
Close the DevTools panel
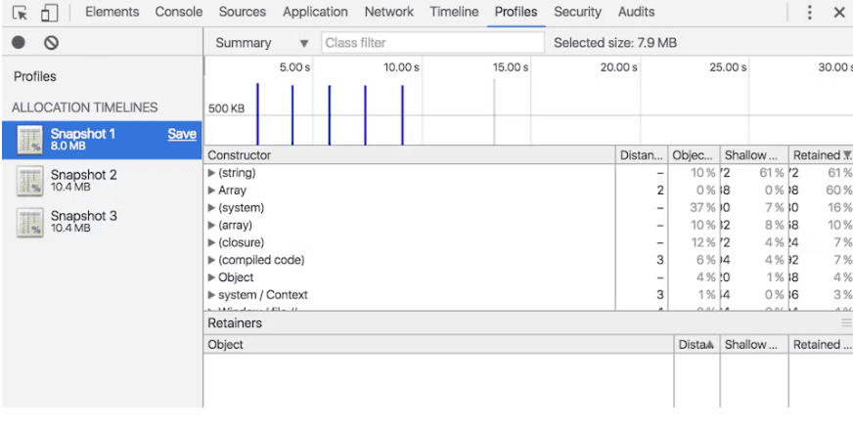tap(838, 13)
